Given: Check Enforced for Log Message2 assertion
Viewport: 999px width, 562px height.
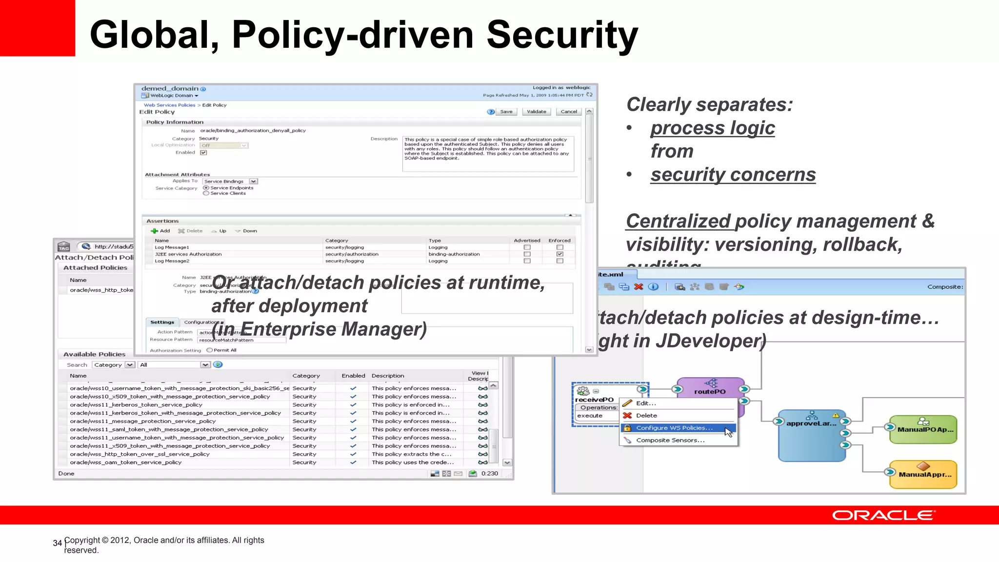Looking at the screenshot, I should point(559,261).
